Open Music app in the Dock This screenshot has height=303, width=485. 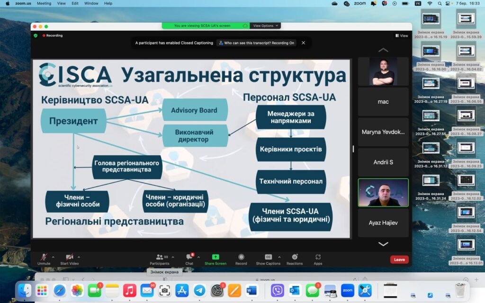tap(130, 290)
